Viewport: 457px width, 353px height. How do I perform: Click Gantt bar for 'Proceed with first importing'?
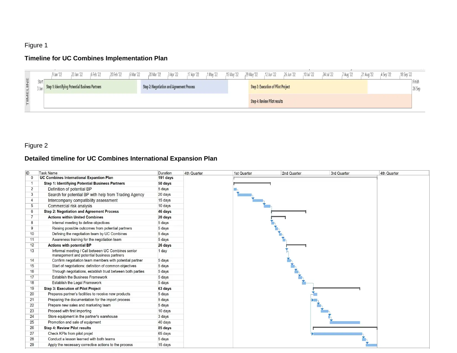(x=325, y=311)
